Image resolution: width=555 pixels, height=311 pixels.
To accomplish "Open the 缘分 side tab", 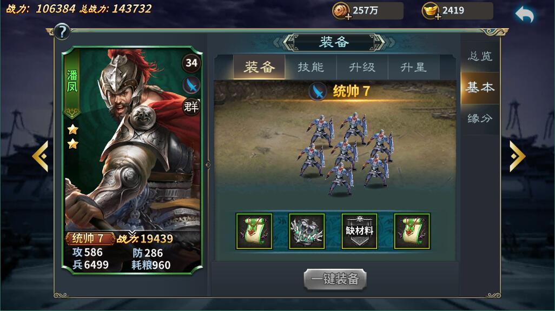I will (x=480, y=118).
